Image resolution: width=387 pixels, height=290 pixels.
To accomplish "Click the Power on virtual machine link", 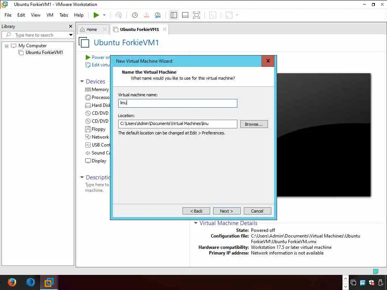I will 98,57.
